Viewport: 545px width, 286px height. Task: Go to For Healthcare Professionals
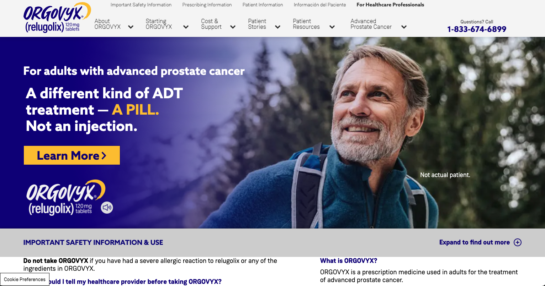(x=390, y=5)
